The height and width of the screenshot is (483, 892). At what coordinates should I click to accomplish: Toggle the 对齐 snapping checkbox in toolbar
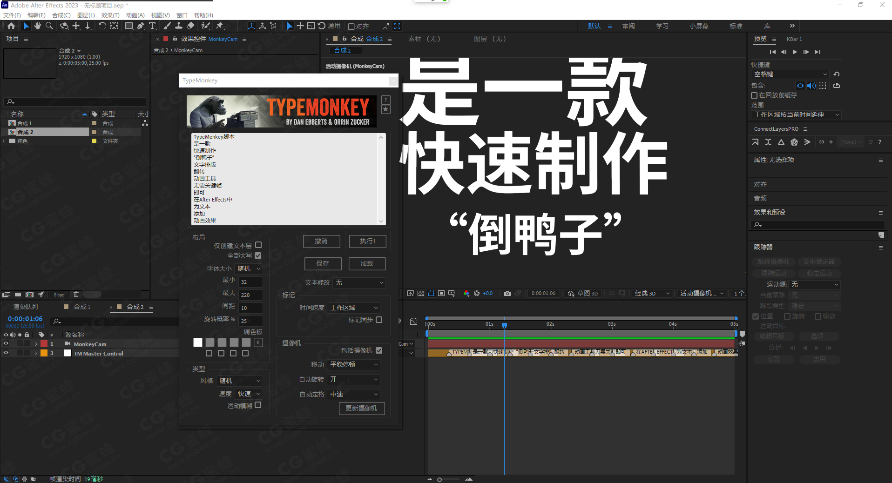tap(351, 27)
